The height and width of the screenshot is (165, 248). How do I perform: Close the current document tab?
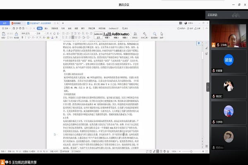pyautogui.click(x=58, y=23)
